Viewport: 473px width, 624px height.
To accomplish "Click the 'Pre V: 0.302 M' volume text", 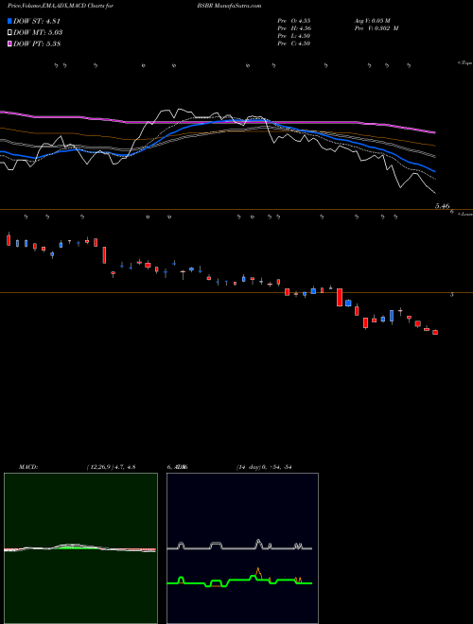I will [377, 28].
